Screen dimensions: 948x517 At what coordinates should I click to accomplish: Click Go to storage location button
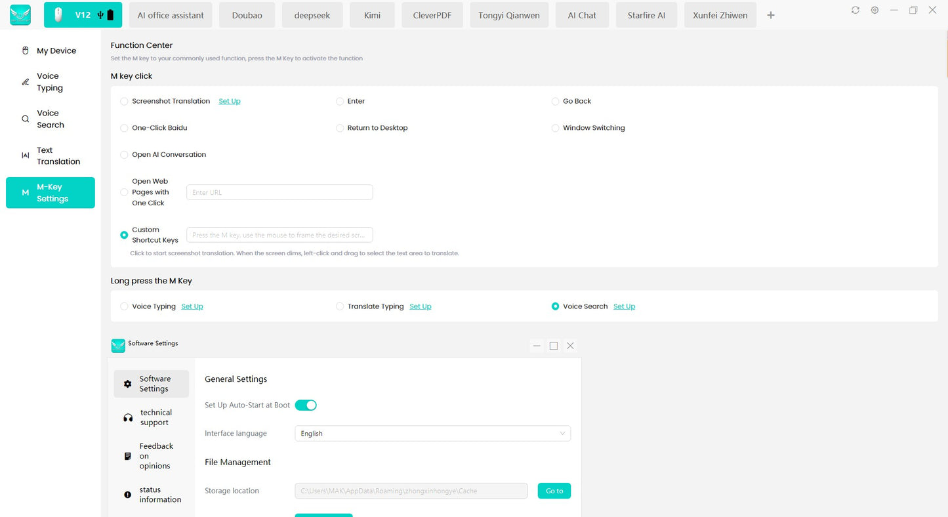[x=554, y=491]
